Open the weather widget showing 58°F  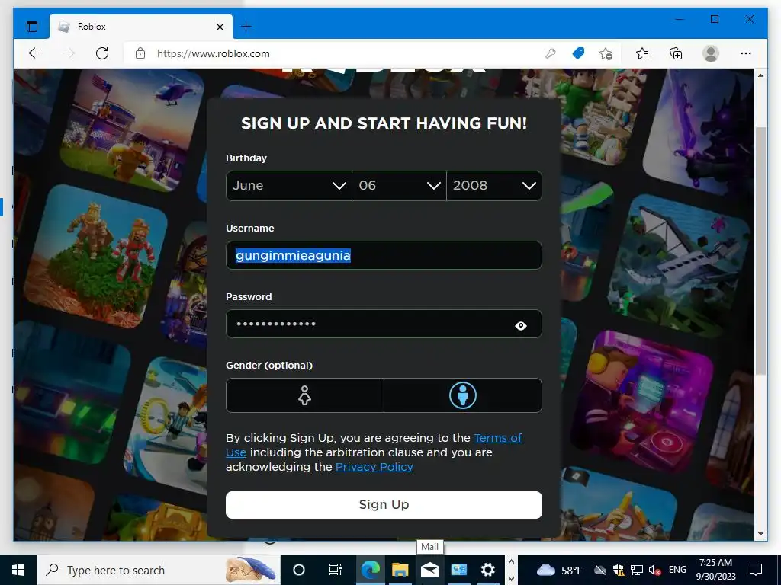559,570
